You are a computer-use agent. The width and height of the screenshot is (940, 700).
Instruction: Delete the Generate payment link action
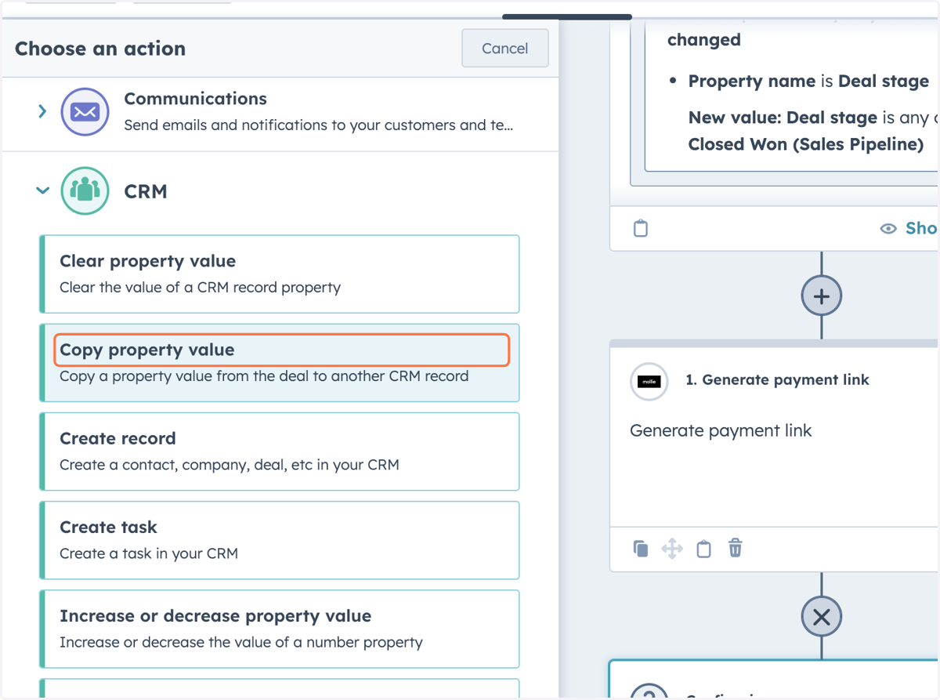(x=735, y=548)
